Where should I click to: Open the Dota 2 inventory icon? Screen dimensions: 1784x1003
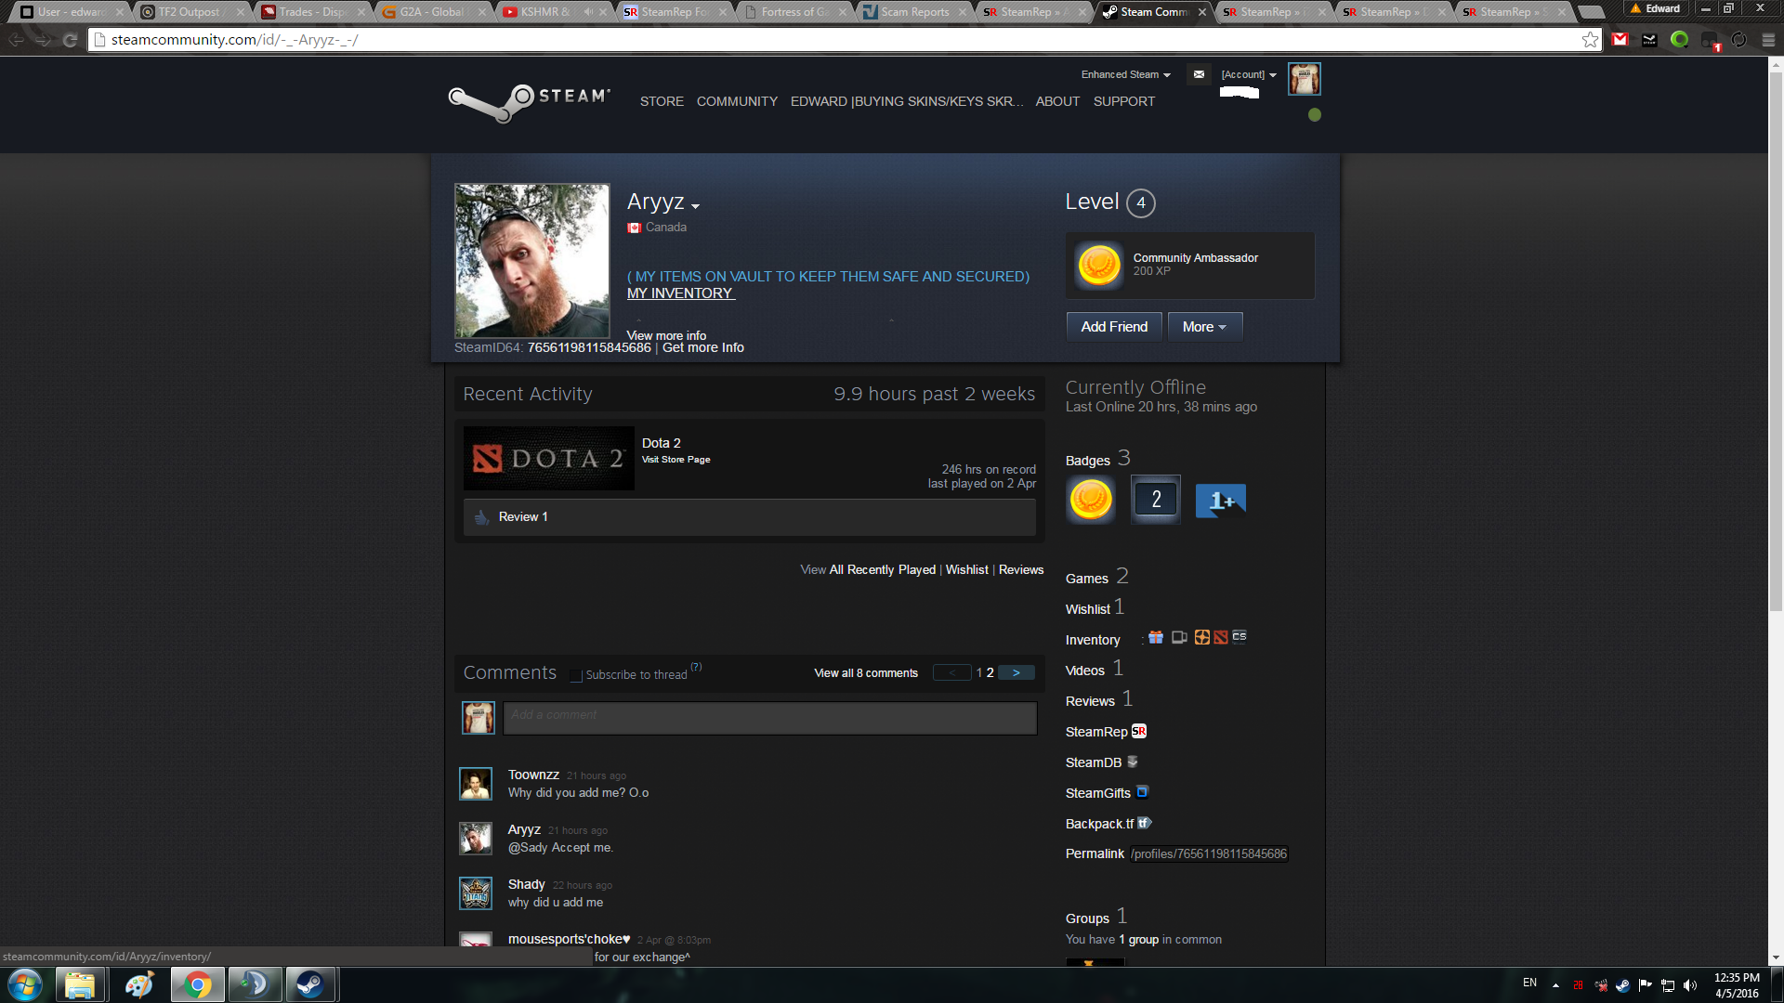(1221, 637)
